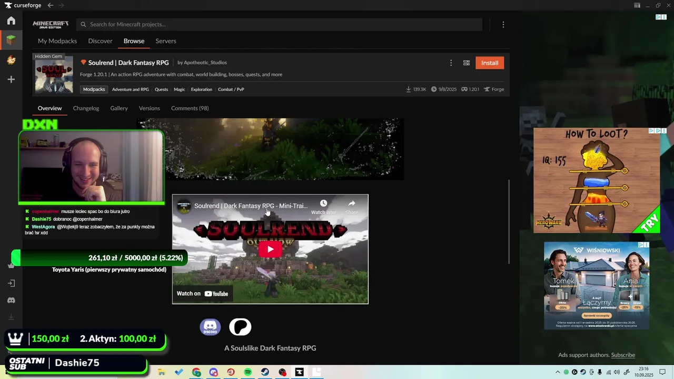Click Subscribe link under ads
The image size is (674, 379).
(x=623, y=355)
